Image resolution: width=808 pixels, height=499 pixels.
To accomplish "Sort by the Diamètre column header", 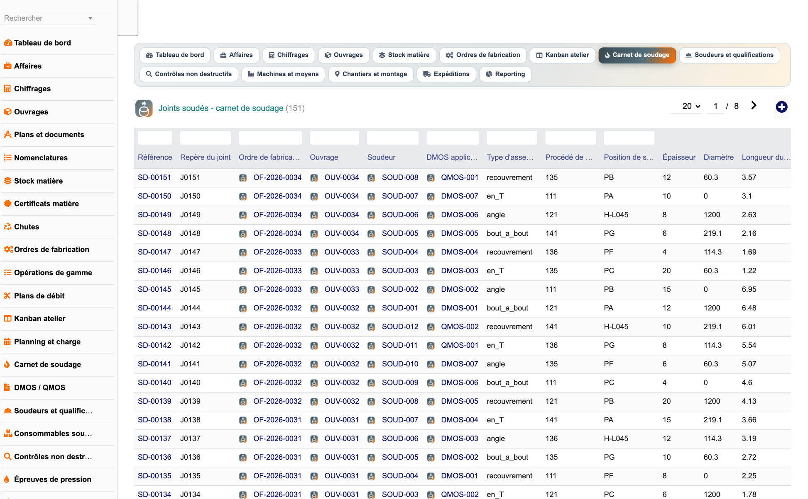I will (x=718, y=157).
